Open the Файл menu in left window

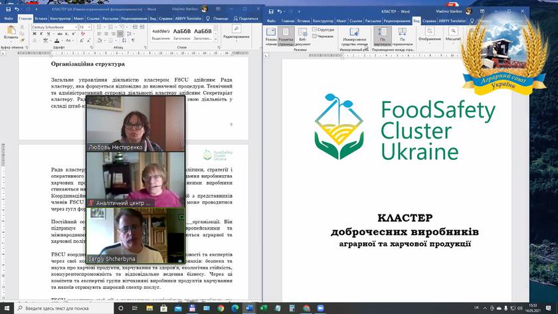tap(9, 19)
